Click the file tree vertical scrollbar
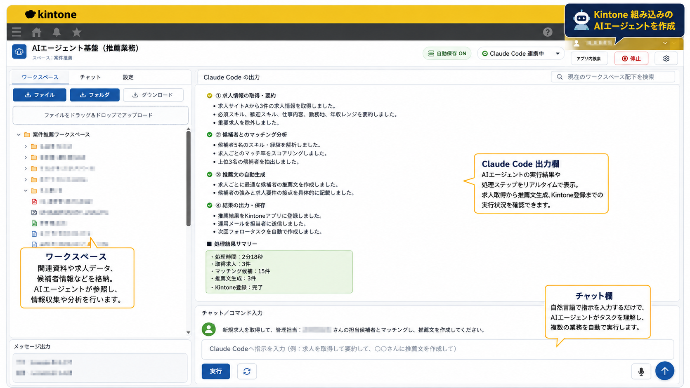The width and height of the screenshot is (690, 388). tap(188, 178)
